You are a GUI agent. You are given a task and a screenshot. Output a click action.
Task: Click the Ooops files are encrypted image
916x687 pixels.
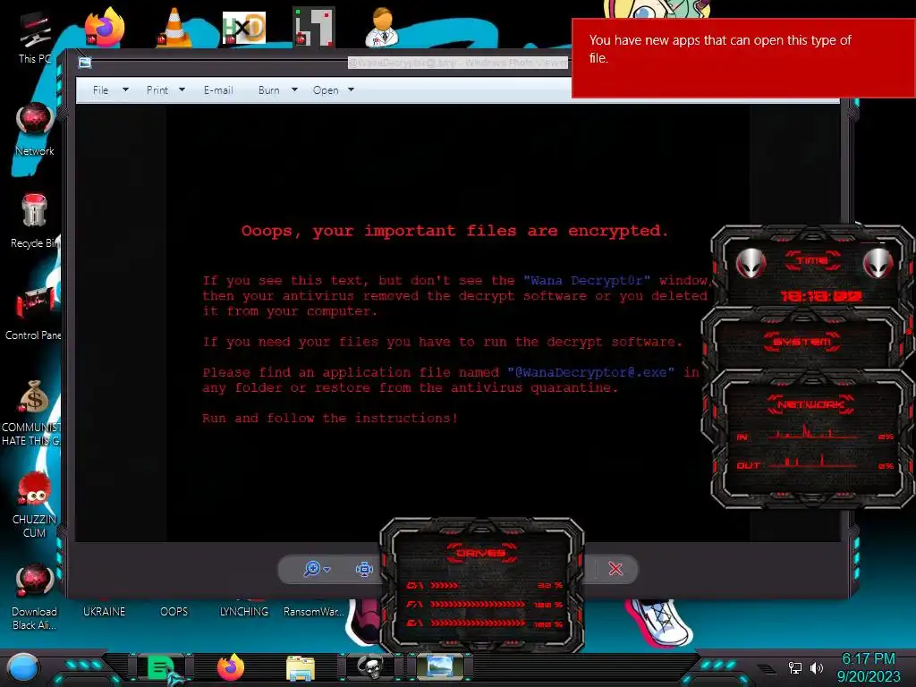pyautogui.click(x=457, y=323)
